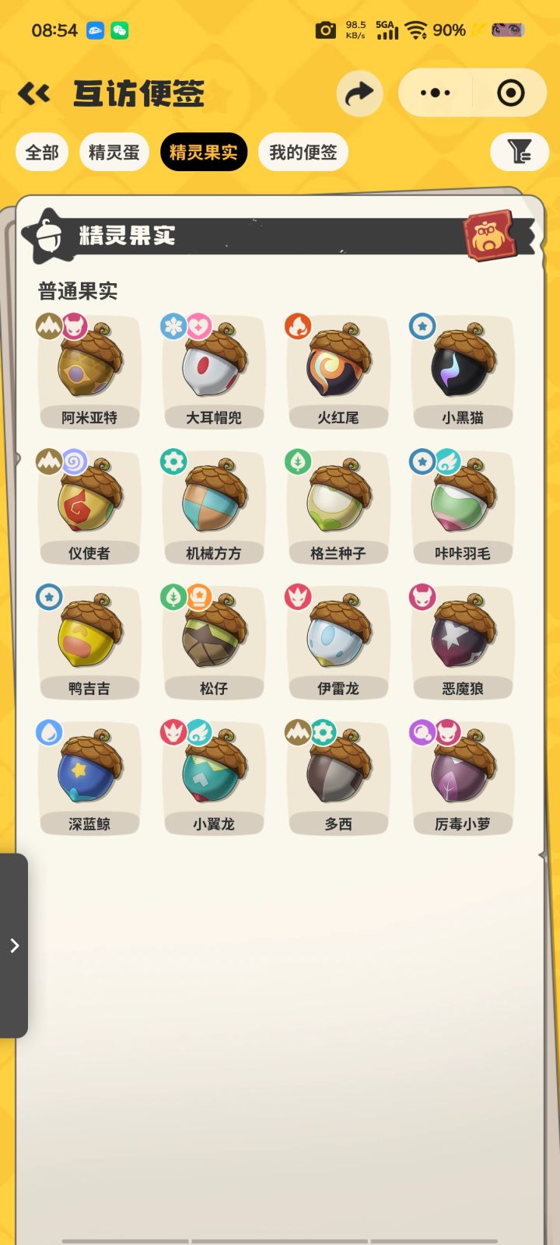Switch to the 全部 tab
This screenshot has height=1245, width=560.
click(x=42, y=152)
